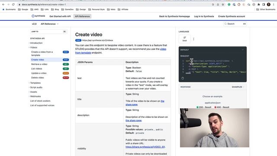The height and width of the screenshot is (156, 277).
Task: Collapse the DEFAULT code panel
Action: pos(243,50)
